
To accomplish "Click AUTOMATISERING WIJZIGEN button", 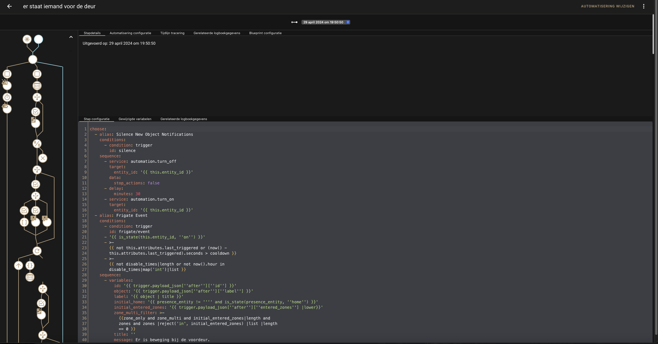I will tap(608, 6).
